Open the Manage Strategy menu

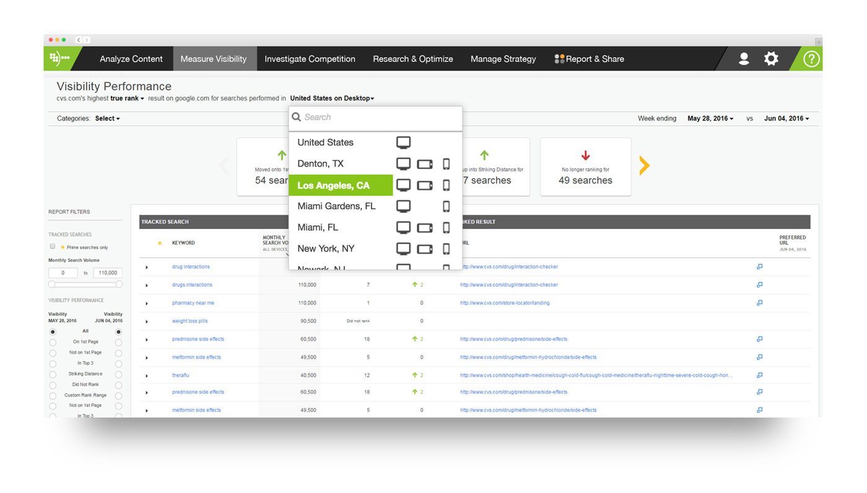point(503,59)
